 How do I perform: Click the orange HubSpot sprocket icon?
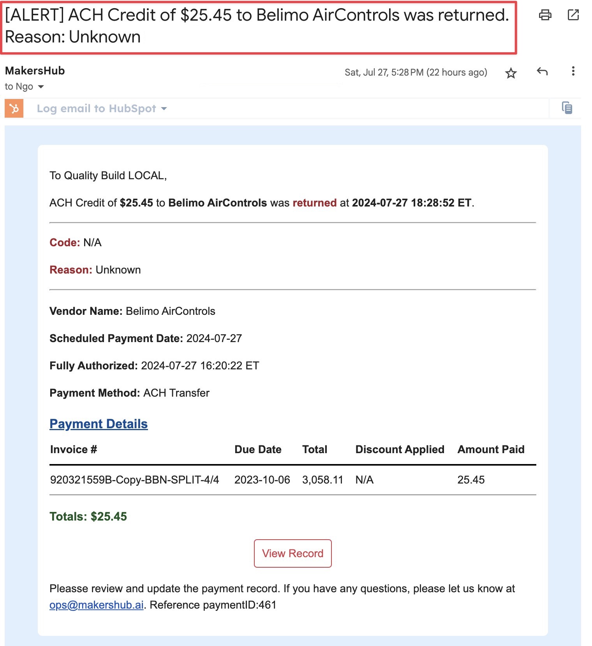click(14, 108)
